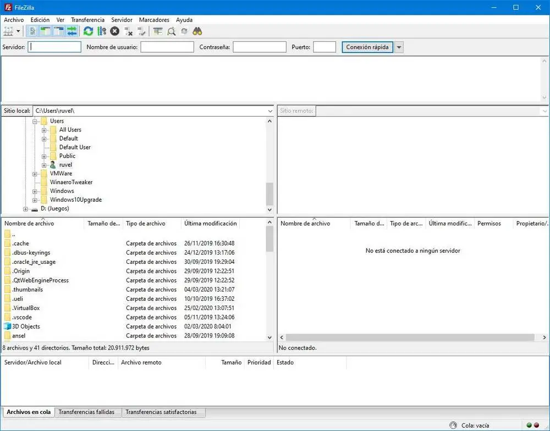Viewport: 550px width, 431px height.
Task: Expand the Windows10Upgrade folder node
Action: (35, 200)
